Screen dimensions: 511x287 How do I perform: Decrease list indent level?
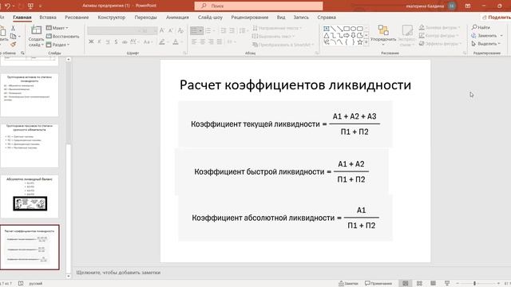(x=224, y=30)
